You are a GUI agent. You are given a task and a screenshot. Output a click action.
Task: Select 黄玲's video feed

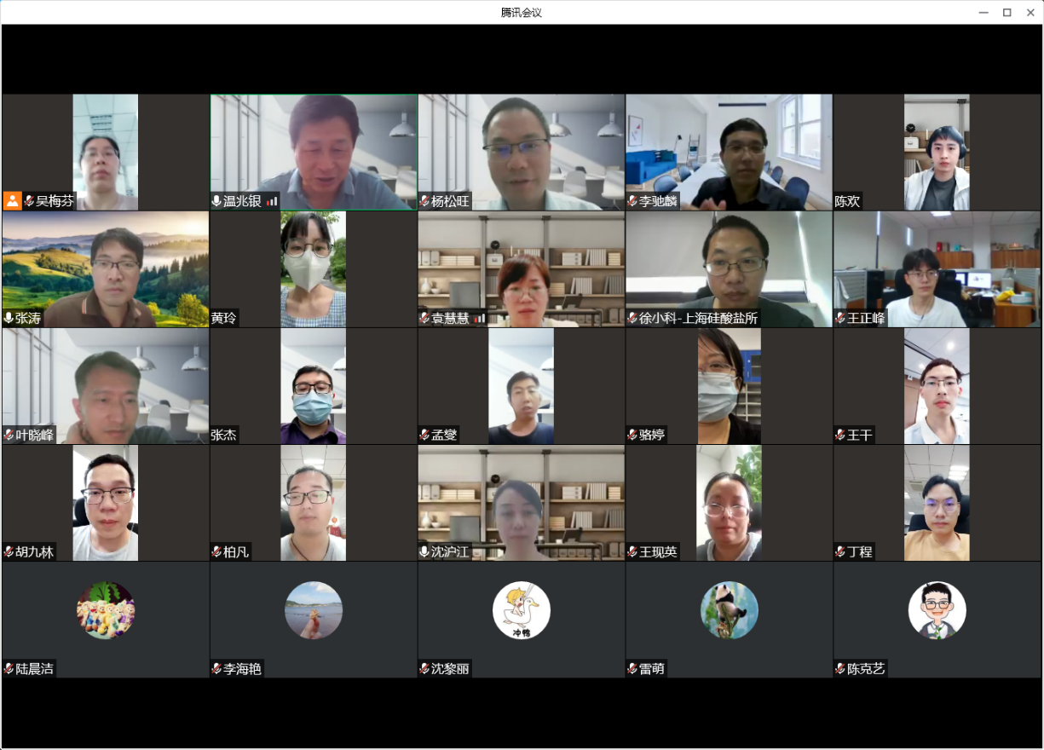(x=314, y=269)
